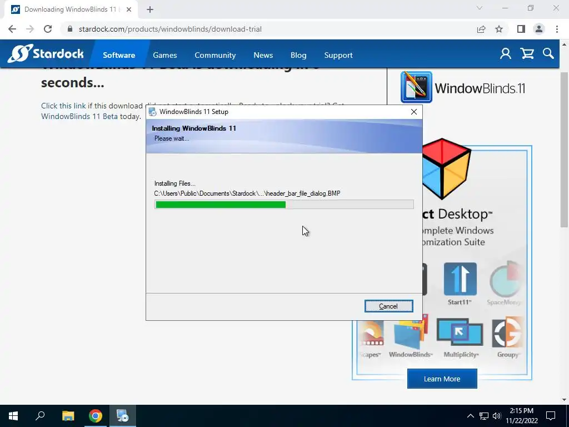Screen dimensions: 569x427
Task: Cancel the WindowBlinds 11 installation
Action: (x=388, y=306)
